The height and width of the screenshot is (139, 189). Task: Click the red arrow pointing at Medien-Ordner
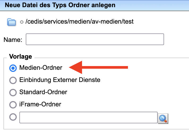point(98,67)
